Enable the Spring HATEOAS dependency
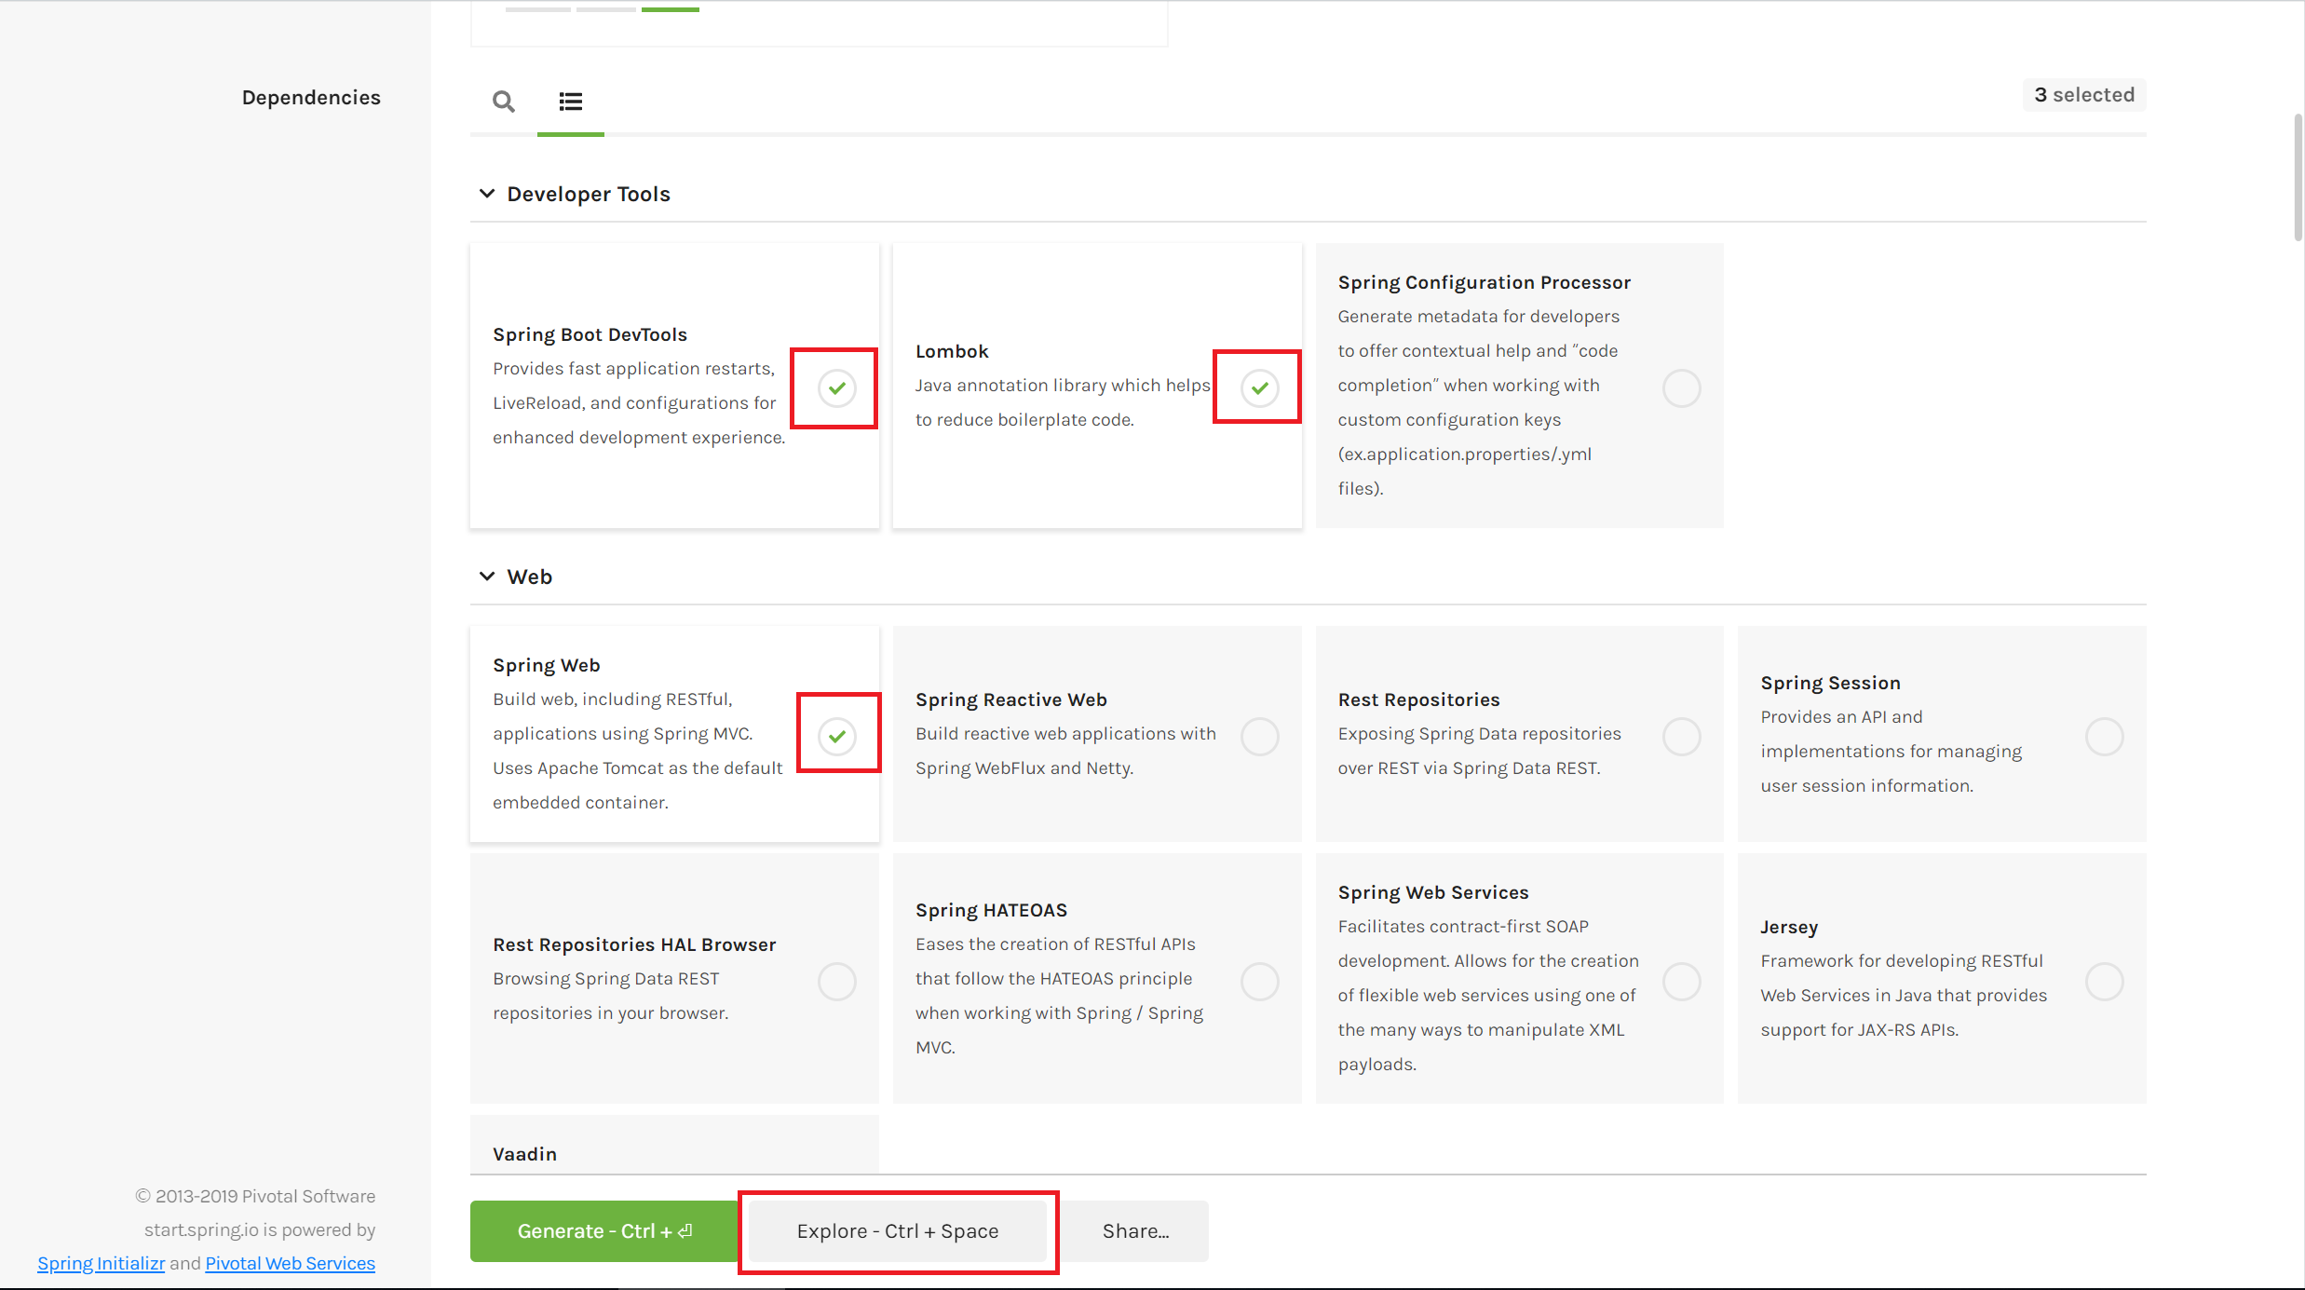Viewport: 2305px width, 1290px height. [1259, 981]
